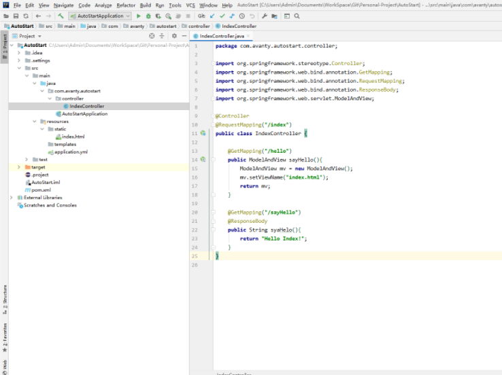
Task: Navigate Forward with the right arrow
Action: click(x=48, y=16)
